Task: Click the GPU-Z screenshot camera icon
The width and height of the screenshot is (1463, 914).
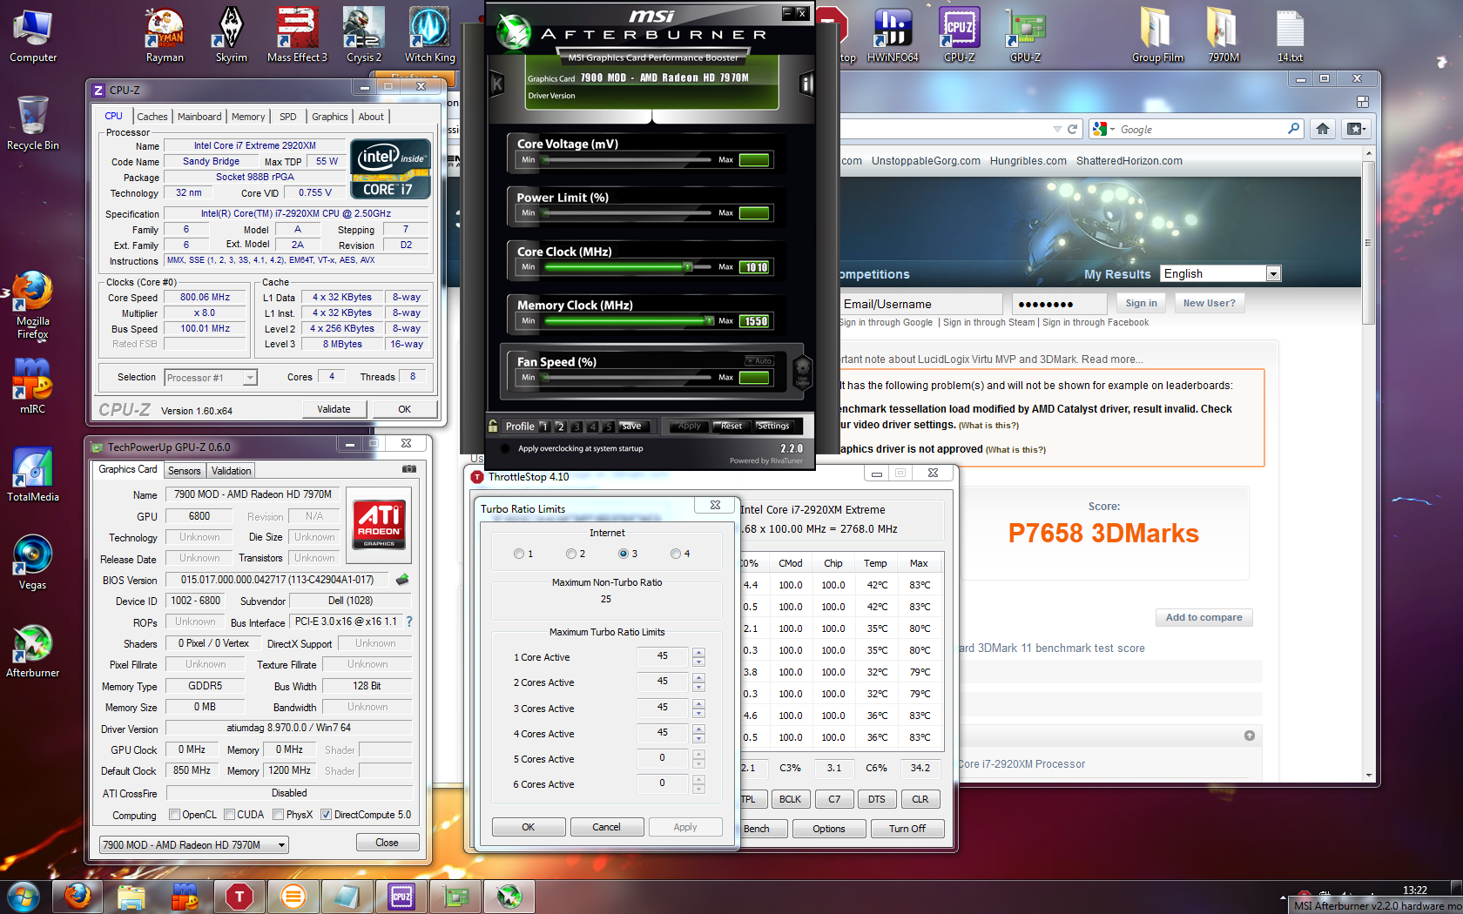Action: pos(408,469)
